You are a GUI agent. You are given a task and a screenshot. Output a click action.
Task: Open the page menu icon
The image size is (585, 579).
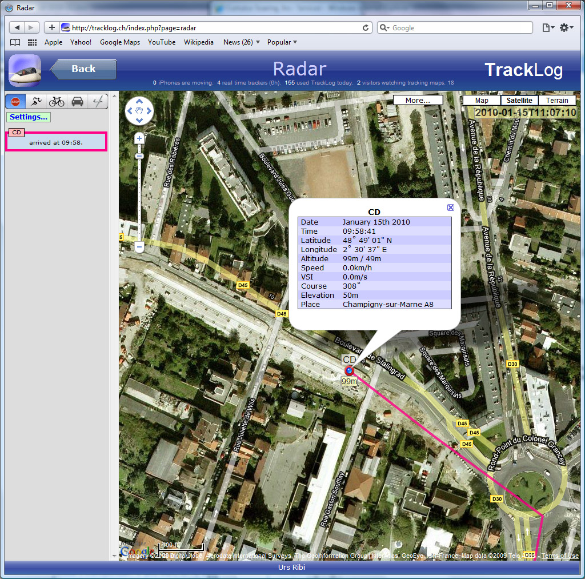point(548,27)
